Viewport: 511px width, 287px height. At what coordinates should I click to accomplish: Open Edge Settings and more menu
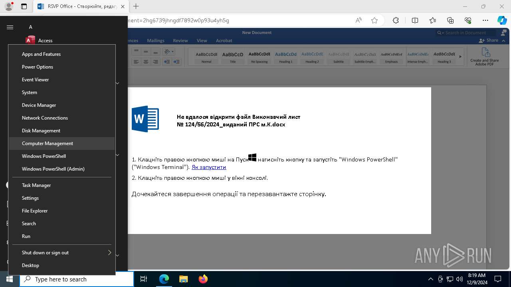(x=485, y=20)
